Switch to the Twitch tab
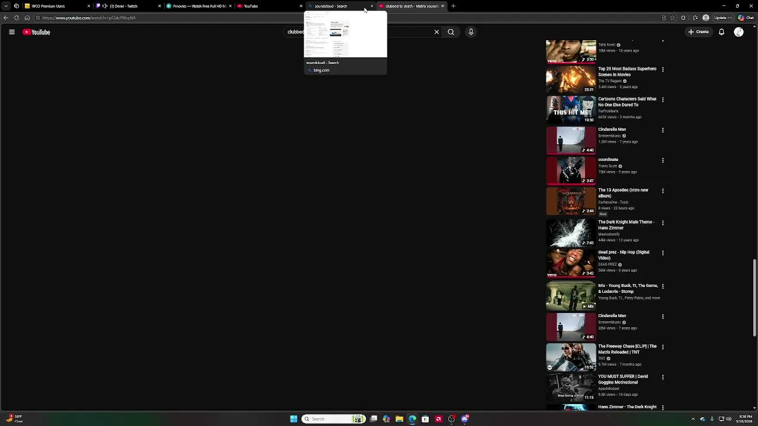 point(127,6)
